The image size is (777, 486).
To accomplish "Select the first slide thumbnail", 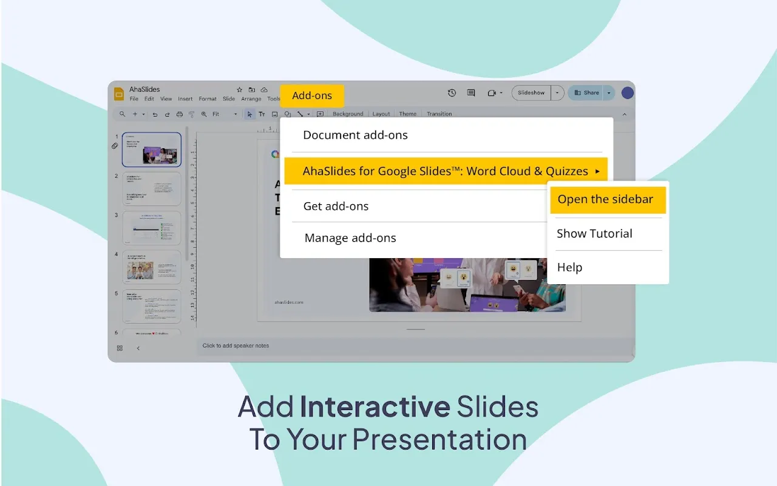I will tap(151, 149).
